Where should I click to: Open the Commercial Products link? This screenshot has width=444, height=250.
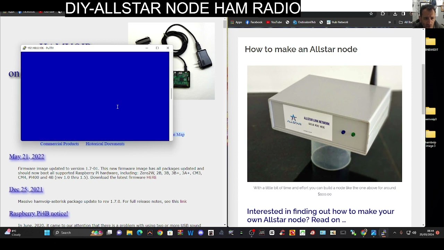point(59,144)
